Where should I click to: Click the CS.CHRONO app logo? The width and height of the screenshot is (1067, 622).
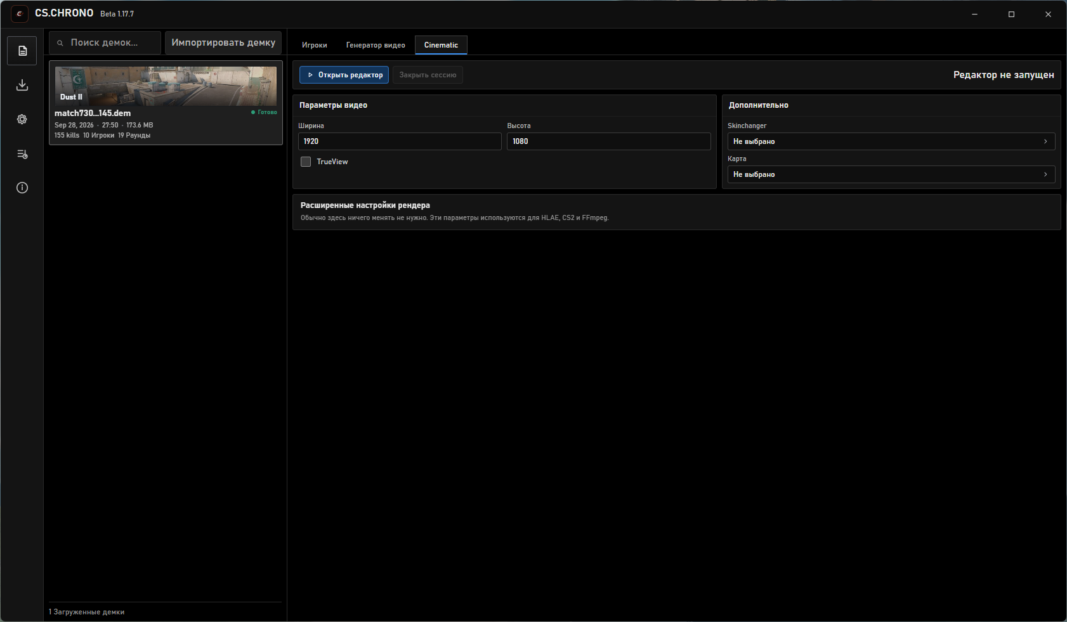(x=20, y=14)
